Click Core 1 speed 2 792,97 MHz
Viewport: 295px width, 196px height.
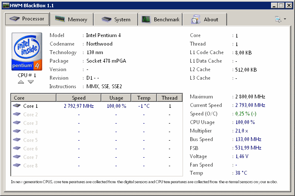click(x=79, y=106)
